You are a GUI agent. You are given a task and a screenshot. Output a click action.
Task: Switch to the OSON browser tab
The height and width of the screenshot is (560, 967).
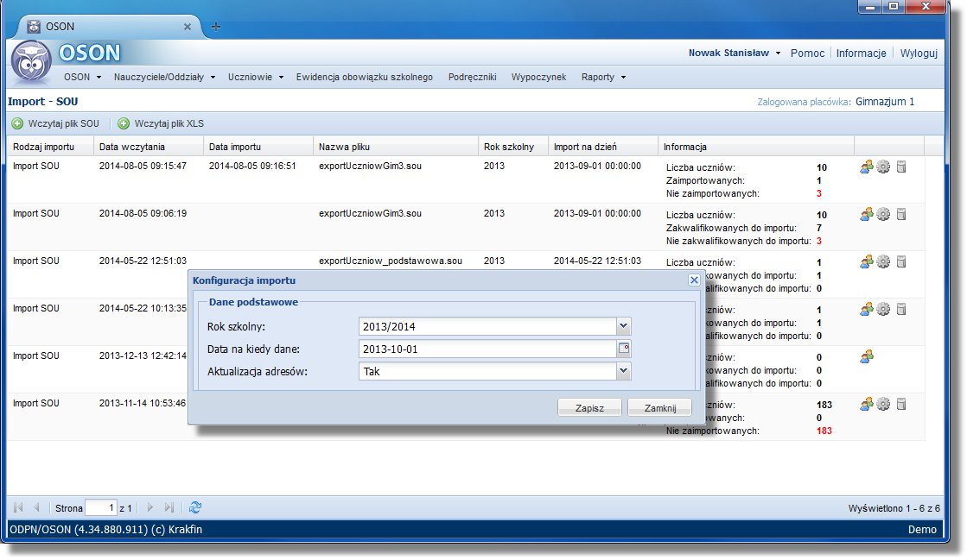[x=111, y=27]
